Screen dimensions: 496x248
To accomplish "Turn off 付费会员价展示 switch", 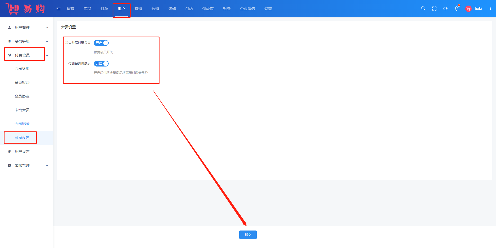I will pos(101,64).
